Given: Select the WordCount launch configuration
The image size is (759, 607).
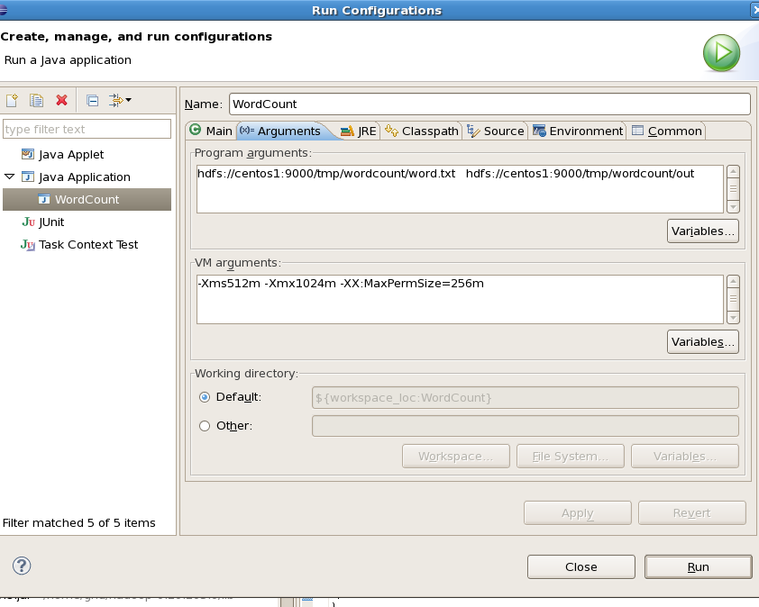Looking at the screenshot, I should coord(87,199).
